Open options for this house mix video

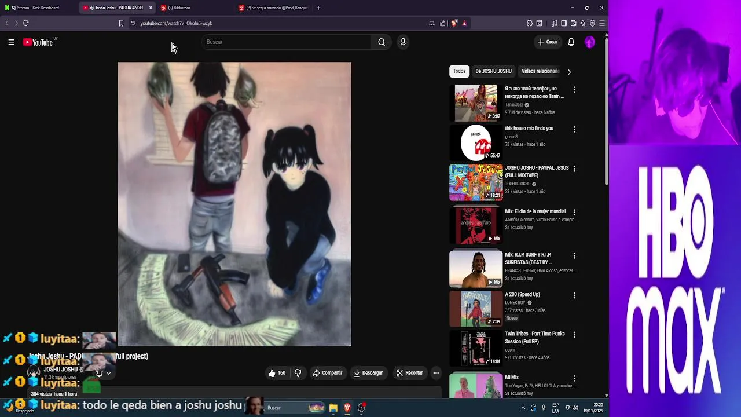[574, 129]
